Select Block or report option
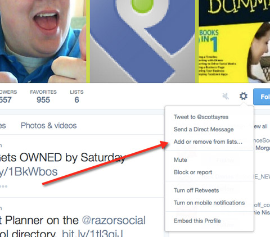 193,172
